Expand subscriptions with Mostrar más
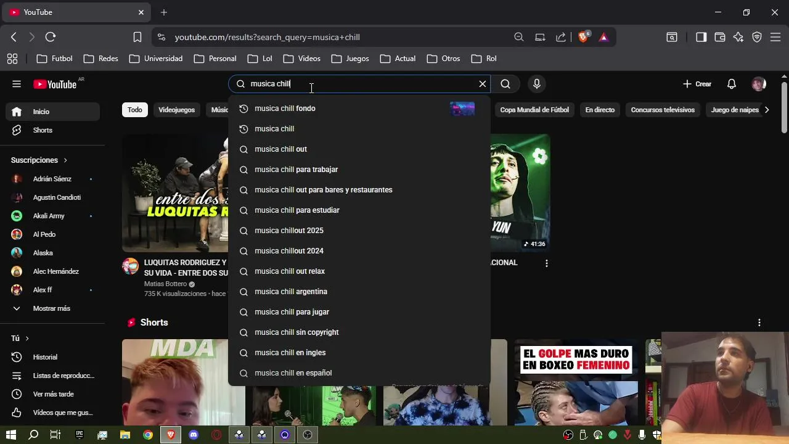789x444 pixels. 52,308
